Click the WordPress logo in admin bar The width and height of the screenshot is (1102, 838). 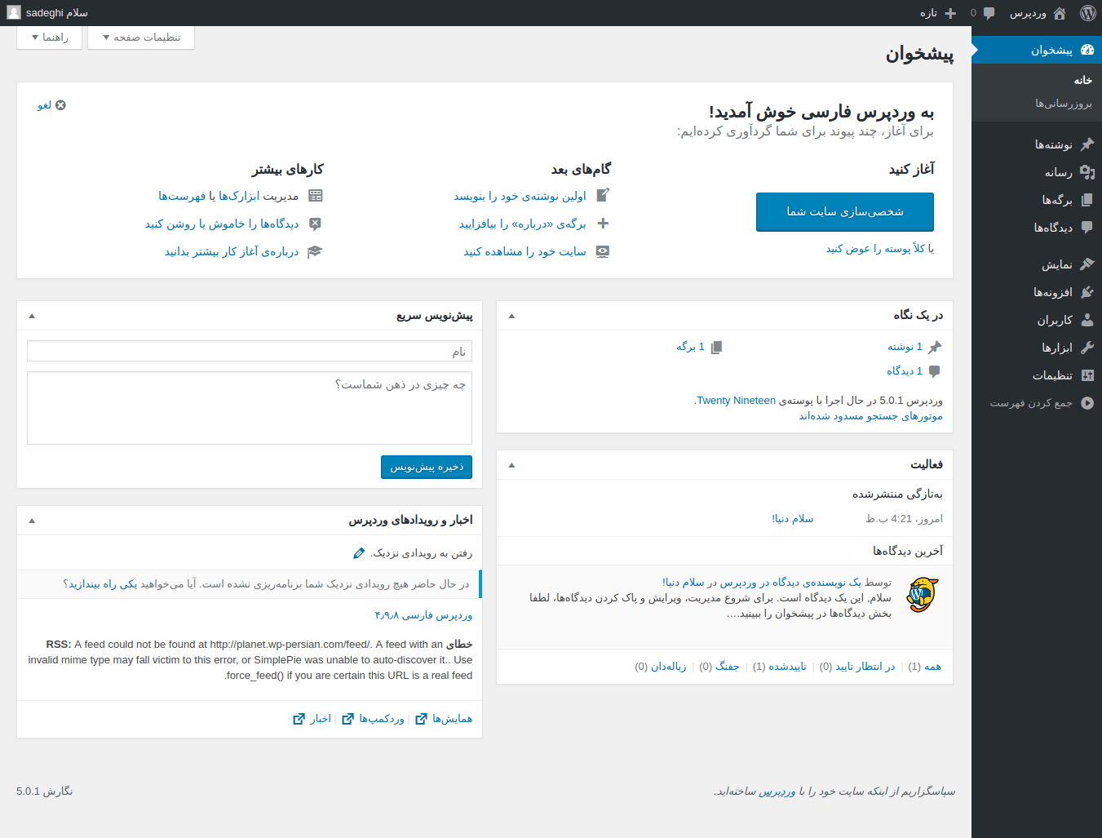1087,13
